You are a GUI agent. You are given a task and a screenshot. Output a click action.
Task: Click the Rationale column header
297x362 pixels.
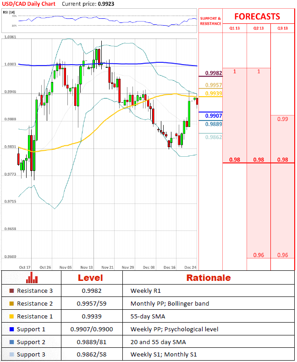(x=209, y=278)
